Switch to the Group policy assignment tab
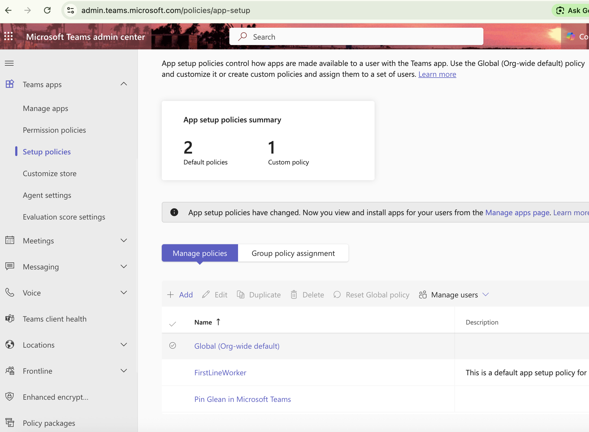The image size is (589, 432). (293, 253)
